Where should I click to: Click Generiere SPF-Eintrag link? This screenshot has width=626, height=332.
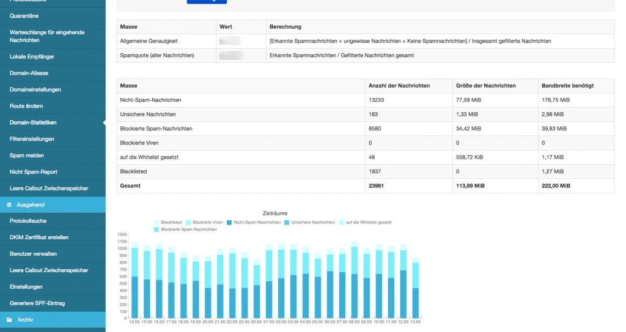tap(37, 303)
